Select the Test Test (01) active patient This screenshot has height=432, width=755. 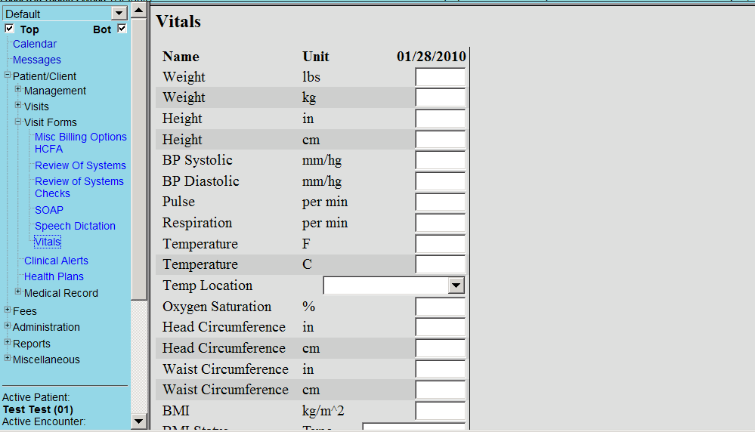(x=38, y=409)
